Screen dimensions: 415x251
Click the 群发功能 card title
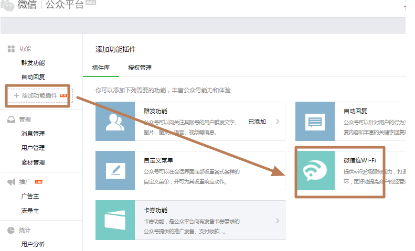tap(156, 111)
